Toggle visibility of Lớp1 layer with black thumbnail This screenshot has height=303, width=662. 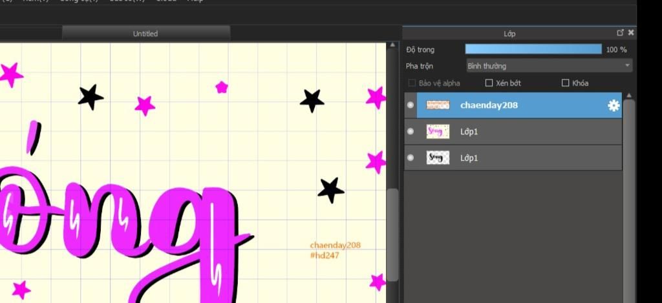pos(411,158)
